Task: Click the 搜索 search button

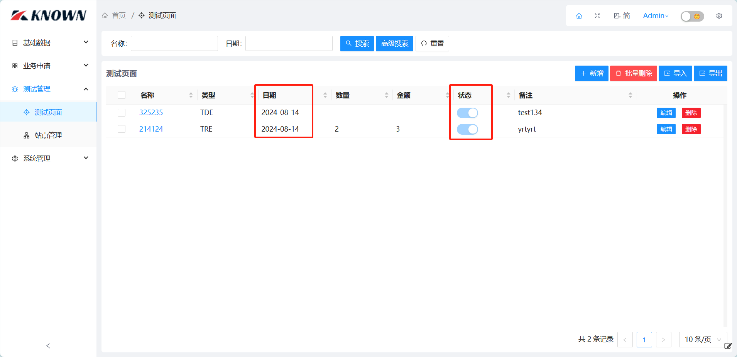Action: [x=357, y=43]
